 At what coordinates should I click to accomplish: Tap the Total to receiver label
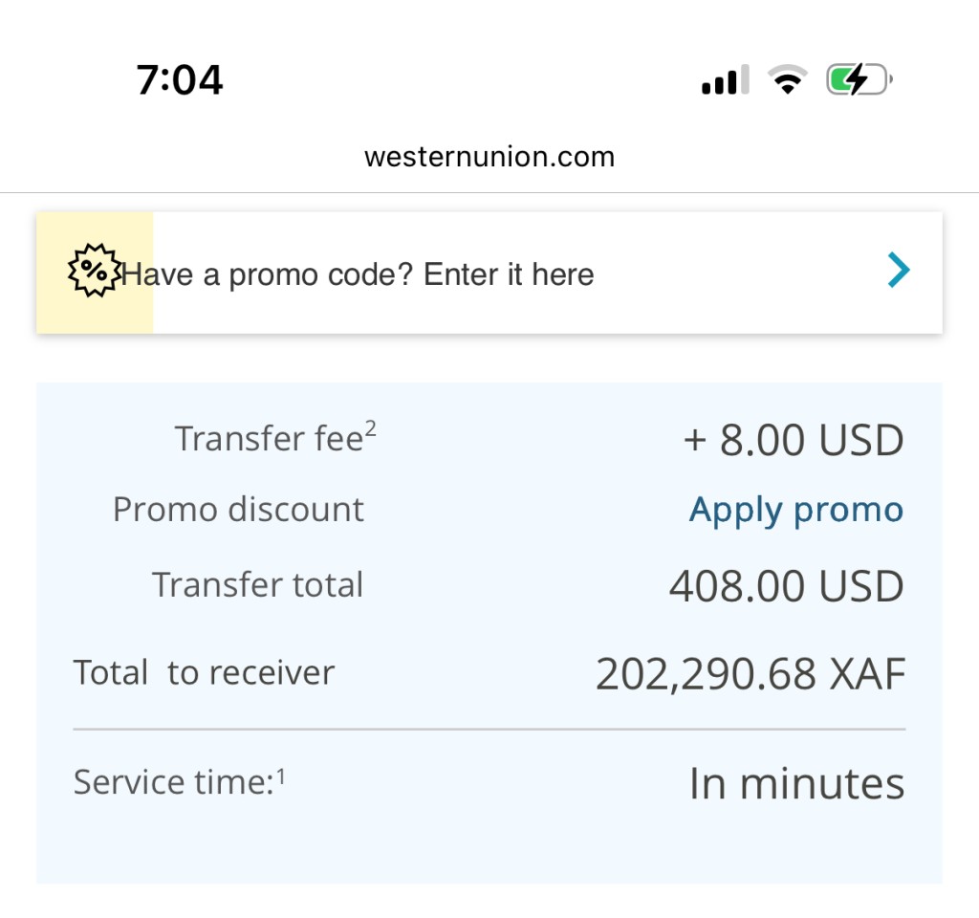[204, 673]
